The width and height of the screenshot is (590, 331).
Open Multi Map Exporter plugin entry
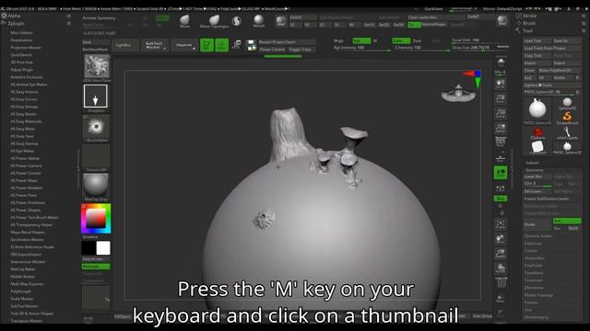[x=27, y=284]
